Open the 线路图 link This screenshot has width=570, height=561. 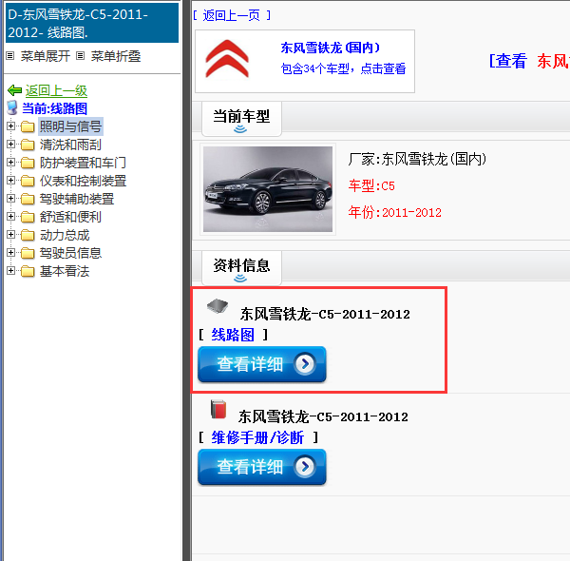(x=233, y=335)
